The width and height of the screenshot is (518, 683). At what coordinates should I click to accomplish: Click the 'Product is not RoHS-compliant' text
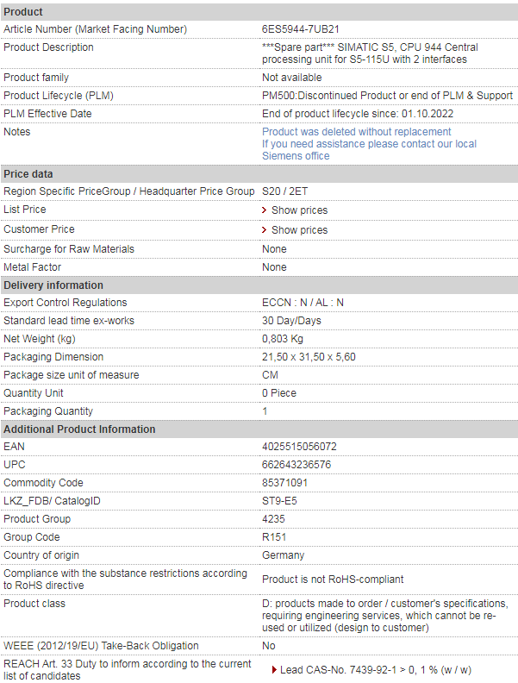tap(333, 580)
